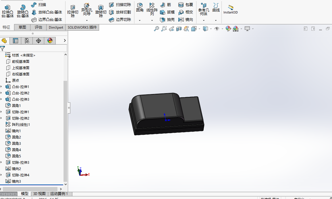The height and width of the screenshot is (199, 332).
Task: Select the 线性阵列 linear pattern tool
Action: [x=152, y=9]
